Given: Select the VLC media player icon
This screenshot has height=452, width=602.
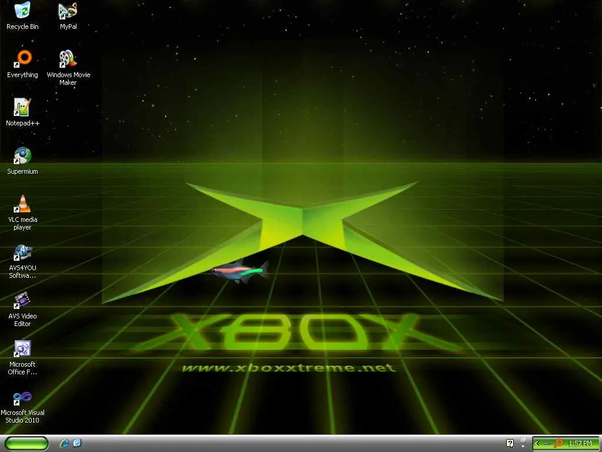Looking at the screenshot, I should click(x=22, y=212).
